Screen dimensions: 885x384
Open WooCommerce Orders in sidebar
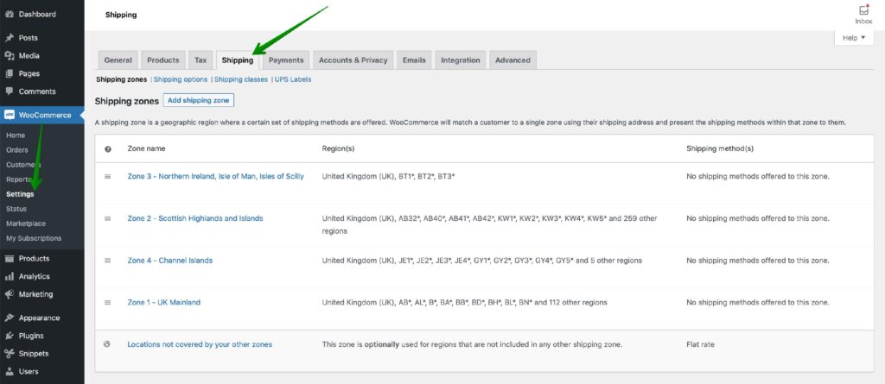(17, 150)
